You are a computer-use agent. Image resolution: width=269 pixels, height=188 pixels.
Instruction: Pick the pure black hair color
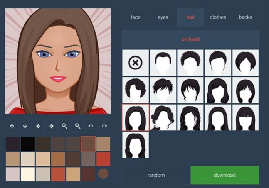click(x=28, y=144)
